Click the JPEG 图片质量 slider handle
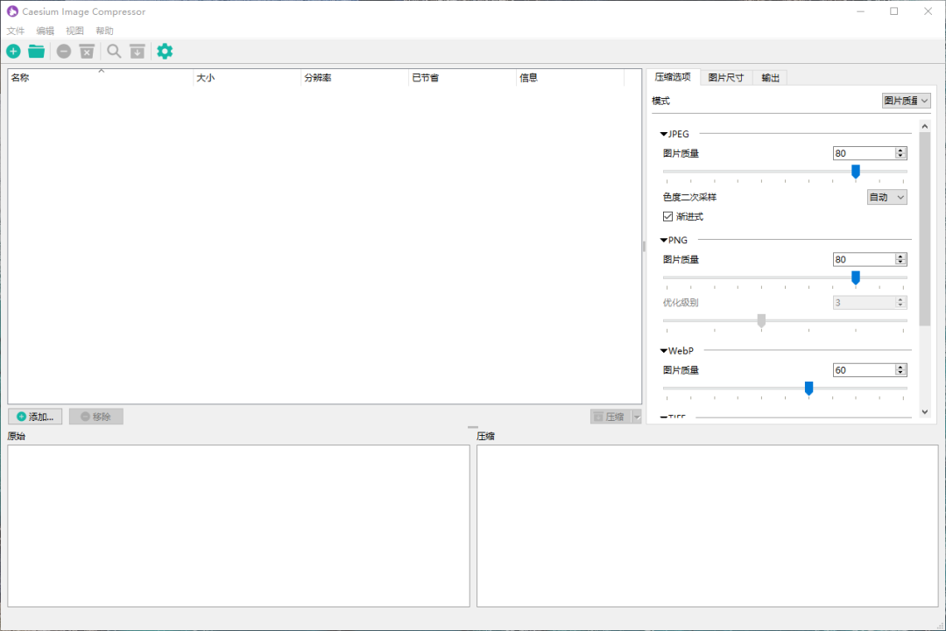946x631 pixels. (x=856, y=172)
